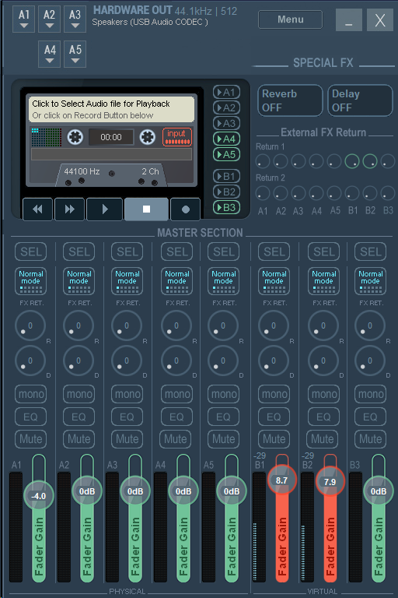Screen dimensions: 398x598
Task: Click B1 bus delay return knob
Action: [274, 361]
